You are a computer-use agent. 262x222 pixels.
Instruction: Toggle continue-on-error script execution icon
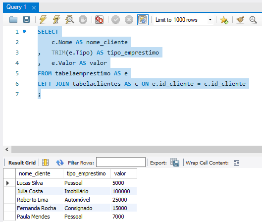99,20
